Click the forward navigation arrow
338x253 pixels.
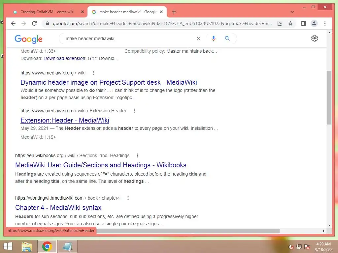[x=24, y=23]
